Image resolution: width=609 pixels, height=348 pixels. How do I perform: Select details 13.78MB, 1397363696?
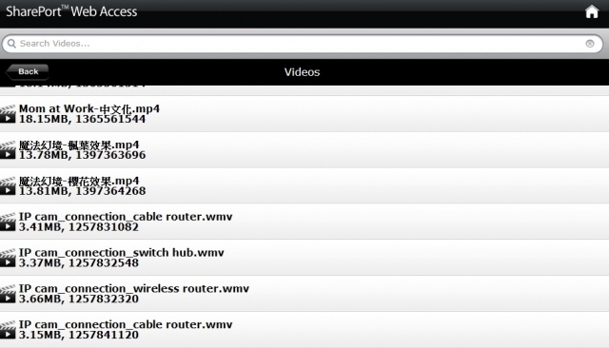click(83, 155)
